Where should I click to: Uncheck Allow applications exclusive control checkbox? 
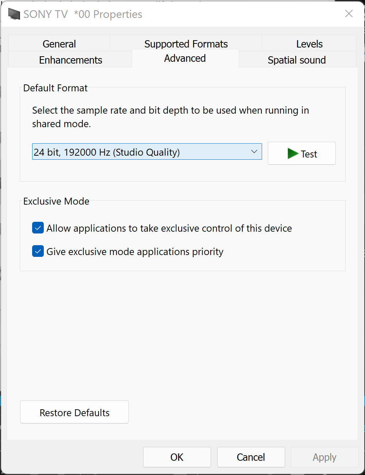(x=38, y=228)
